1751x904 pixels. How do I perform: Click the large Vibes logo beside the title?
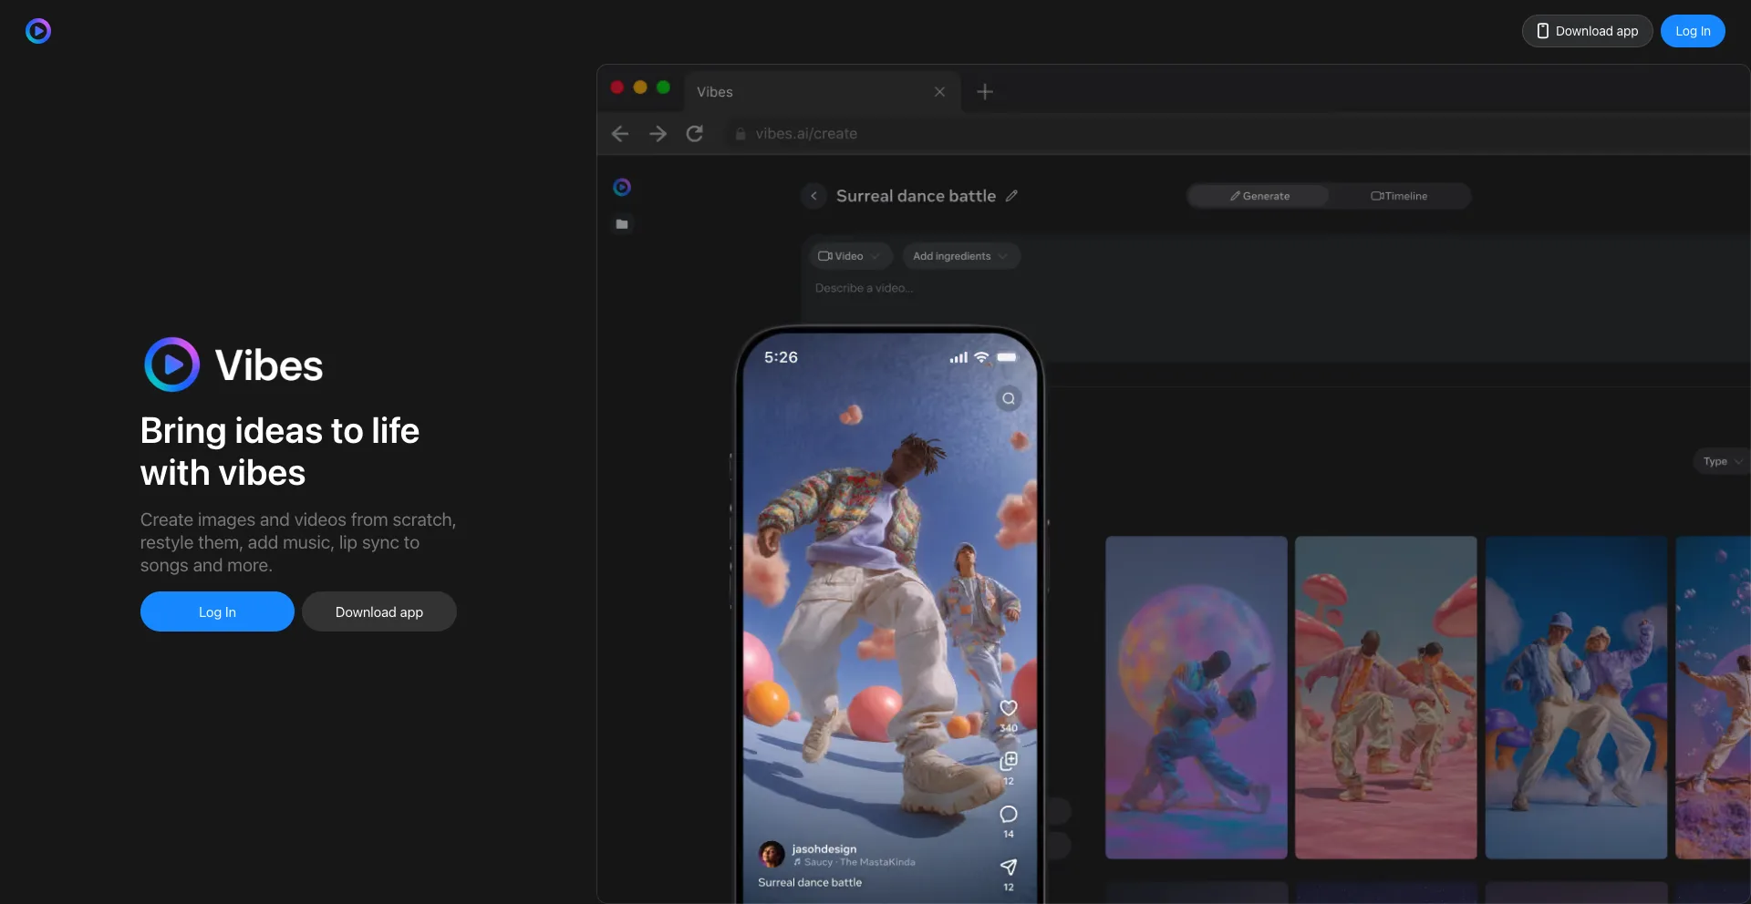tap(171, 365)
